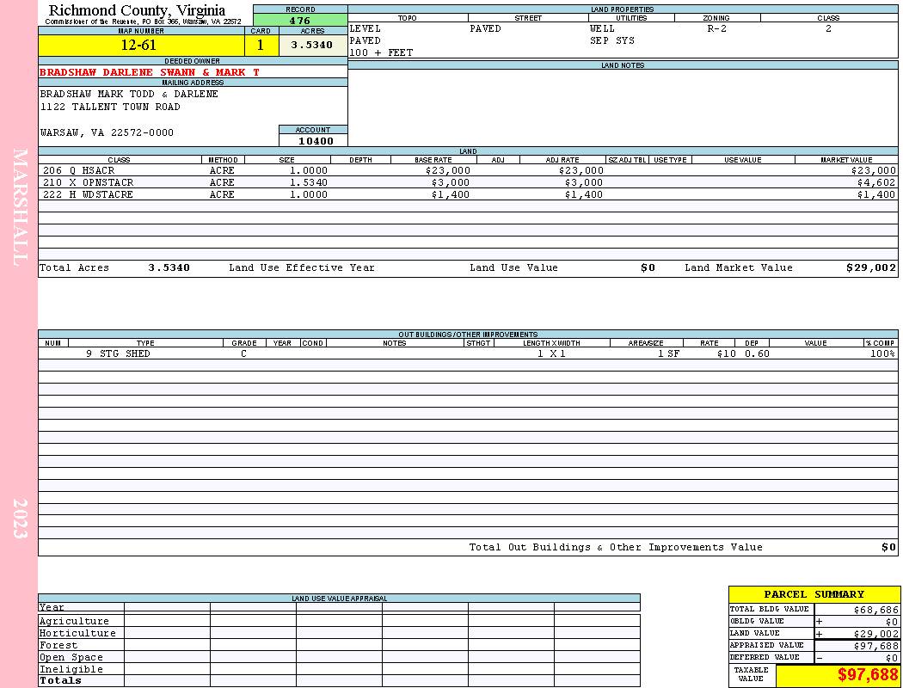
Task: Click land class 222 H WDSTACRE row
Action: point(468,194)
